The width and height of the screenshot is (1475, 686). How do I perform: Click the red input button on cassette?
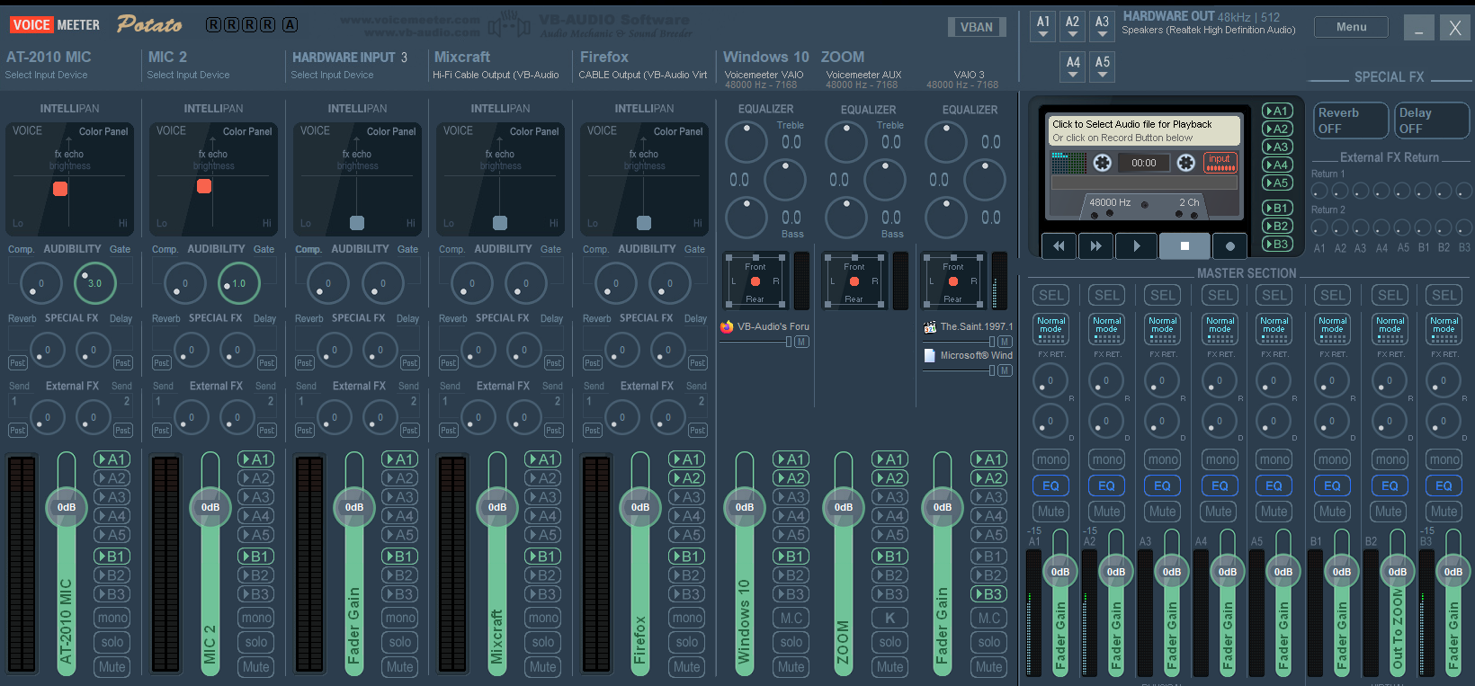tap(1220, 163)
